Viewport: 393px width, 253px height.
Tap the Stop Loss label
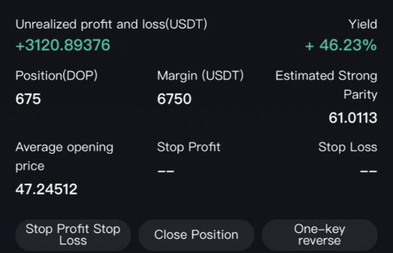pyautogui.click(x=348, y=146)
